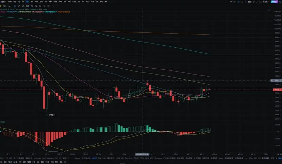Select the TVolume indicator in bottom bar
This screenshot has width=282, height=164.
[x=159, y=158]
